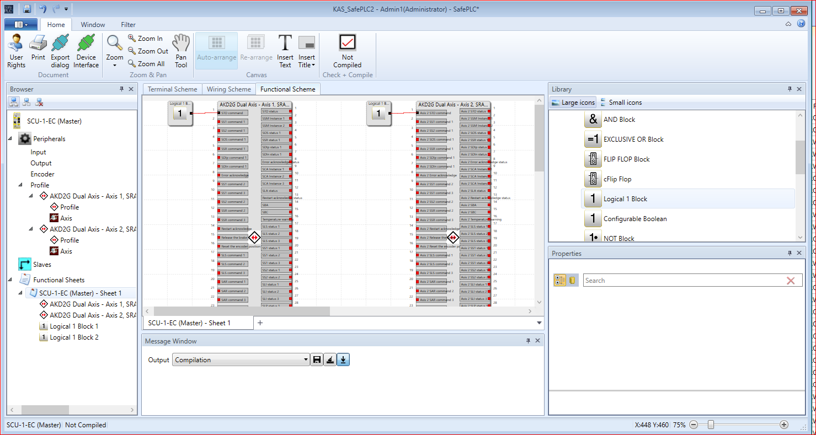Viewport: 816px width, 435px height.
Task: Toggle the Message Window pin
Action: 528,341
